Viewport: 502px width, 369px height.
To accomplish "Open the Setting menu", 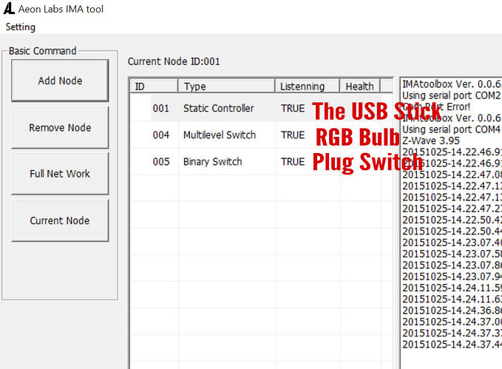I will tap(21, 27).
